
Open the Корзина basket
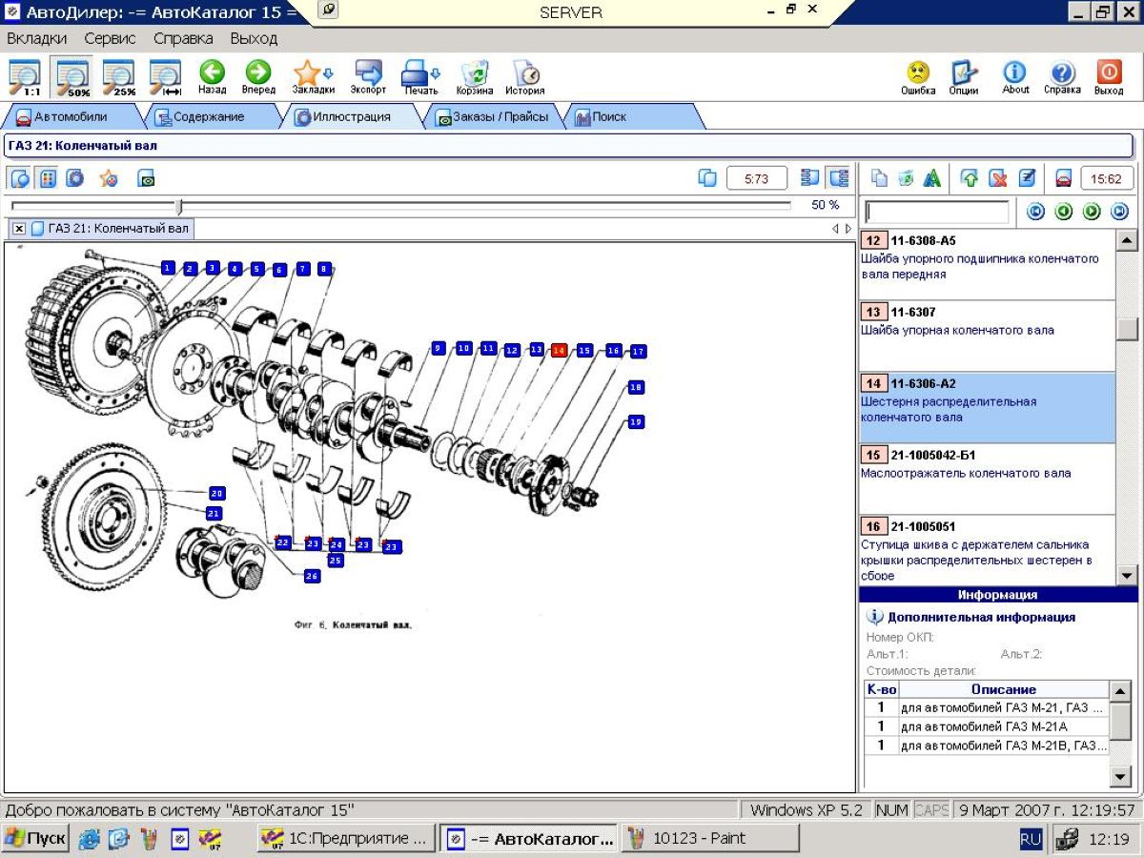pyautogui.click(x=474, y=78)
